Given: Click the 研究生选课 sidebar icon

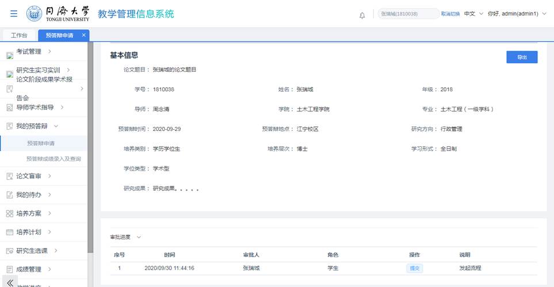Looking at the screenshot, I should pyautogui.click(x=9, y=251).
